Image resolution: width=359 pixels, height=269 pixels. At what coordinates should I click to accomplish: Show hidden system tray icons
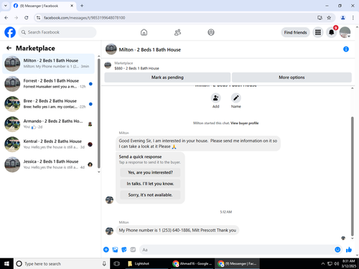pos(323,263)
